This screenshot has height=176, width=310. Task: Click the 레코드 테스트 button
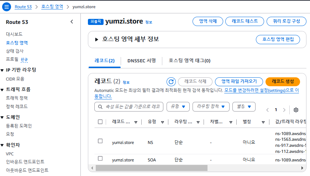click(x=245, y=21)
